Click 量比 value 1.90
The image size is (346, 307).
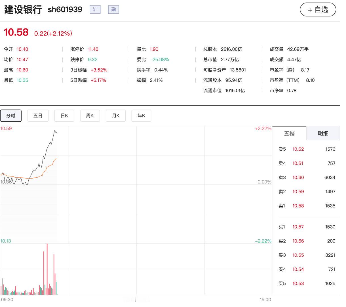pos(154,49)
